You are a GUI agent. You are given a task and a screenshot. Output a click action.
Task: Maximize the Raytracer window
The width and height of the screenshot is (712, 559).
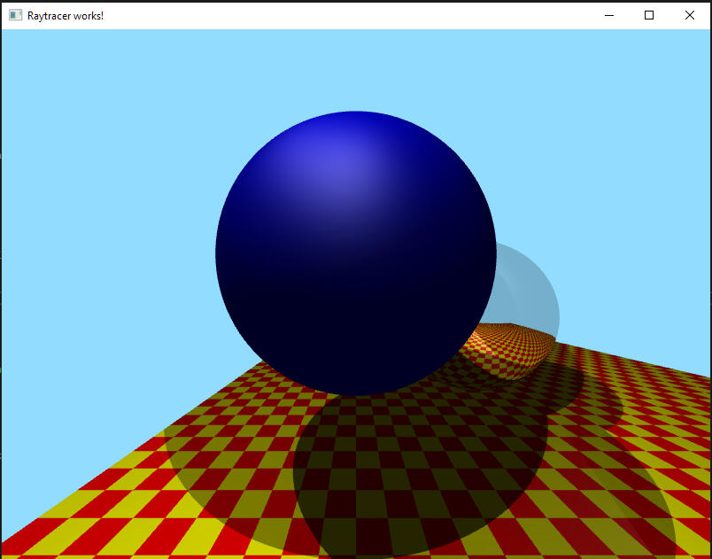coord(649,15)
